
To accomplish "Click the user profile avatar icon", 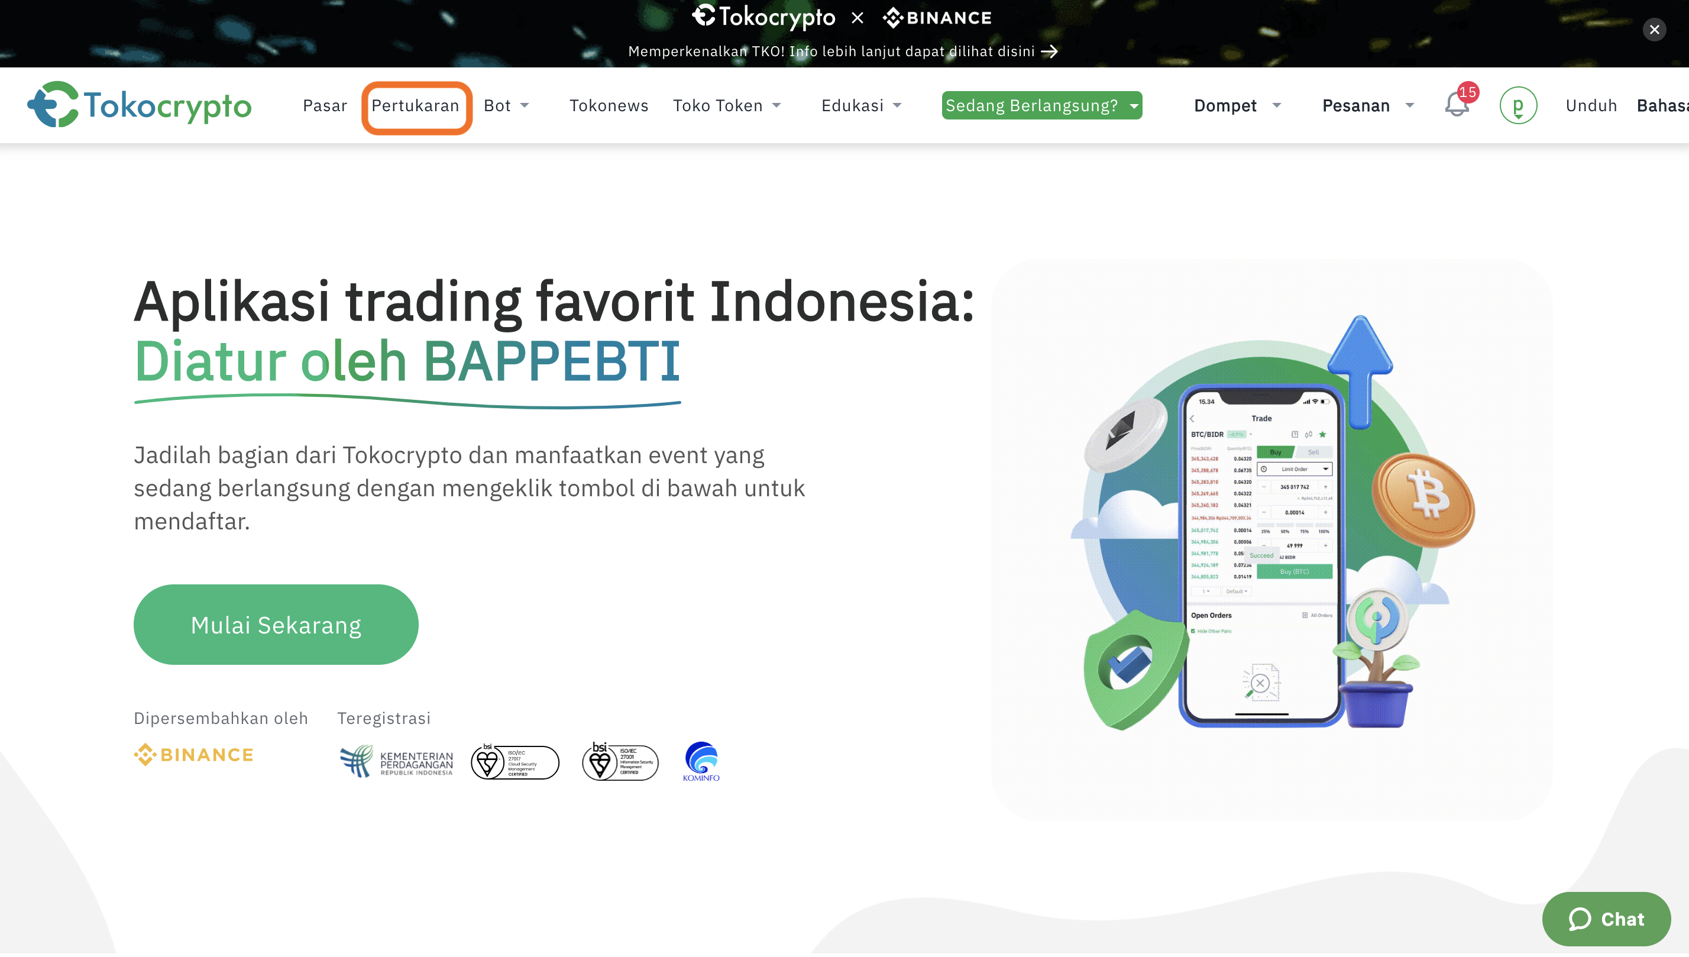I will pos(1517,105).
